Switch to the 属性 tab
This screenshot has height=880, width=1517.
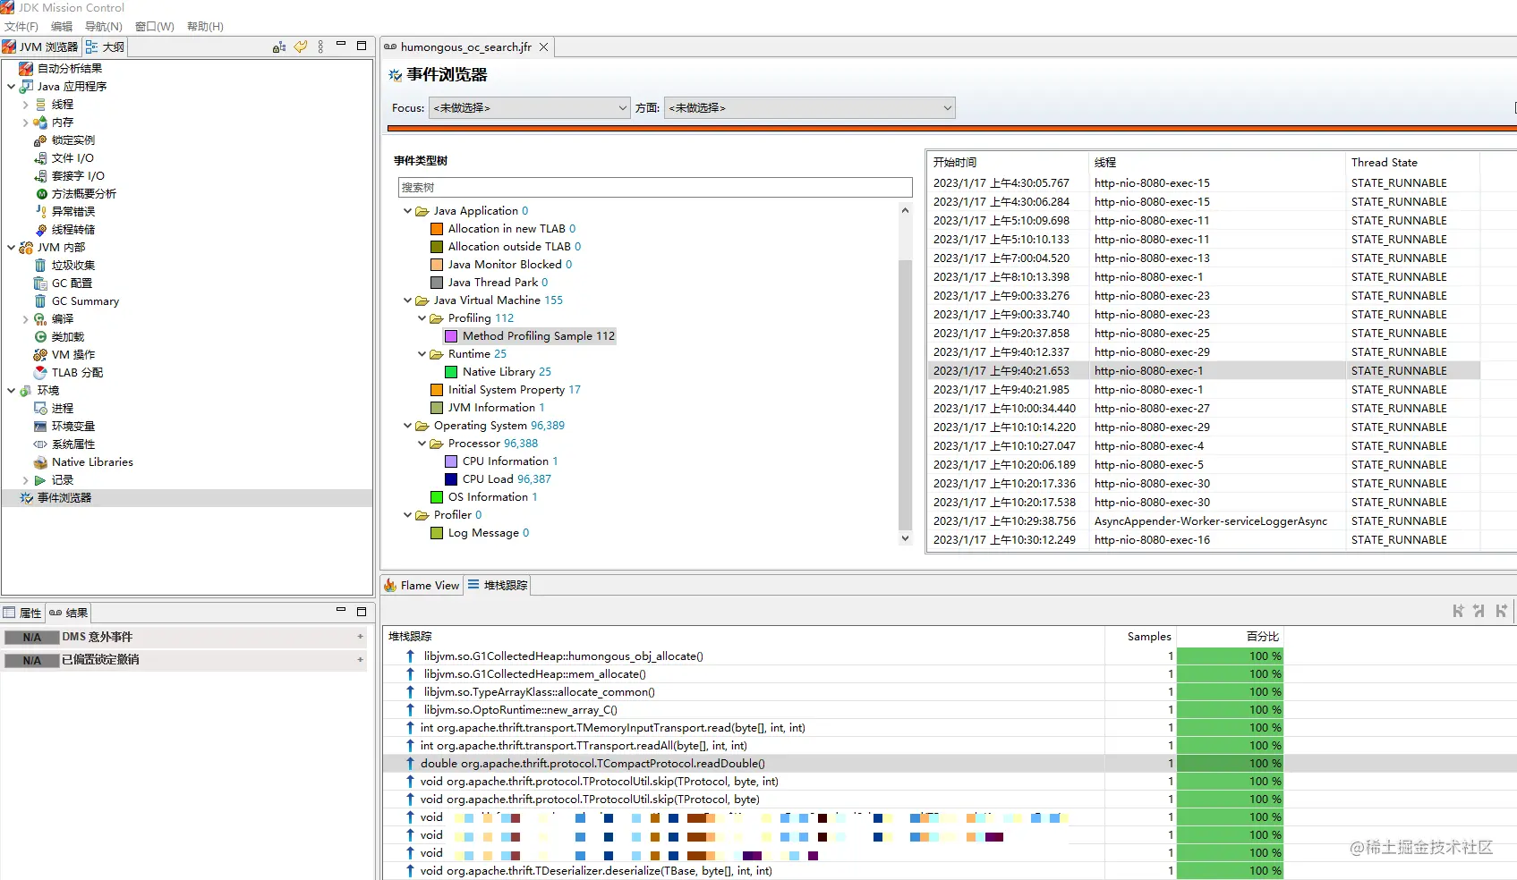coord(22,613)
